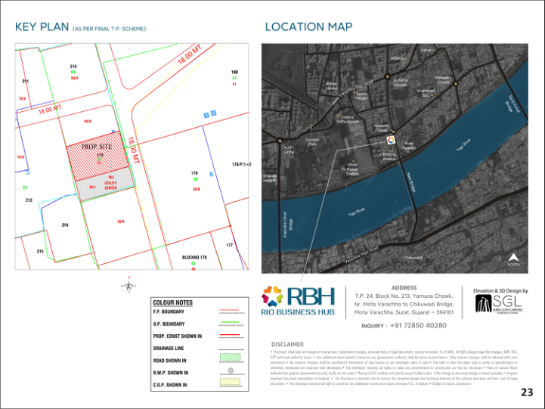Click the RBH site marker on the location map
The image size is (545, 409).
tap(391, 140)
